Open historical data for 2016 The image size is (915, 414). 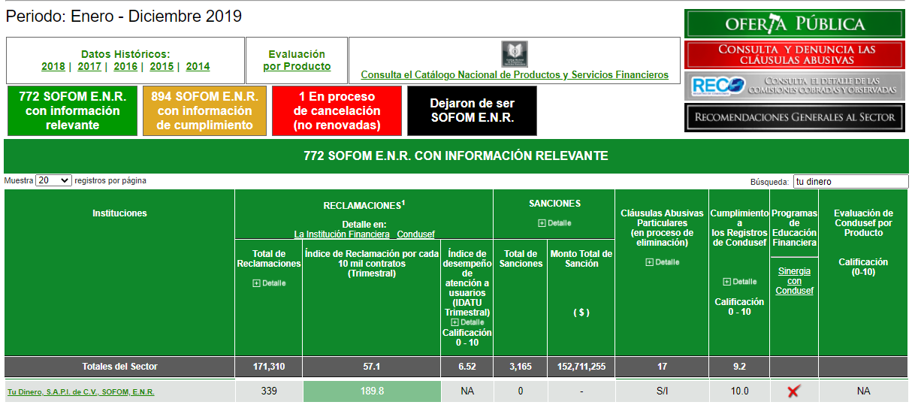tap(125, 66)
